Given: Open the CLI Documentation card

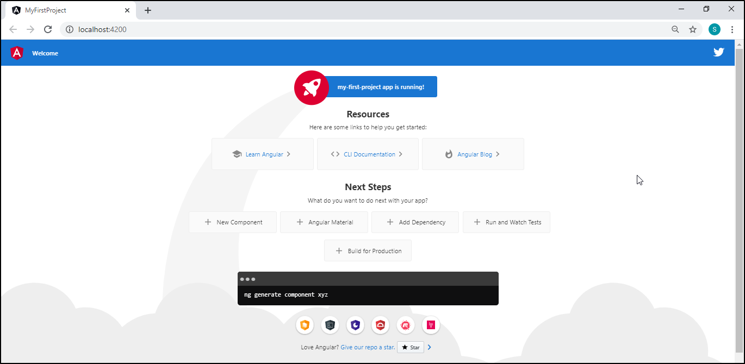Looking at the screenshot, I should click(x=368, y=154).
